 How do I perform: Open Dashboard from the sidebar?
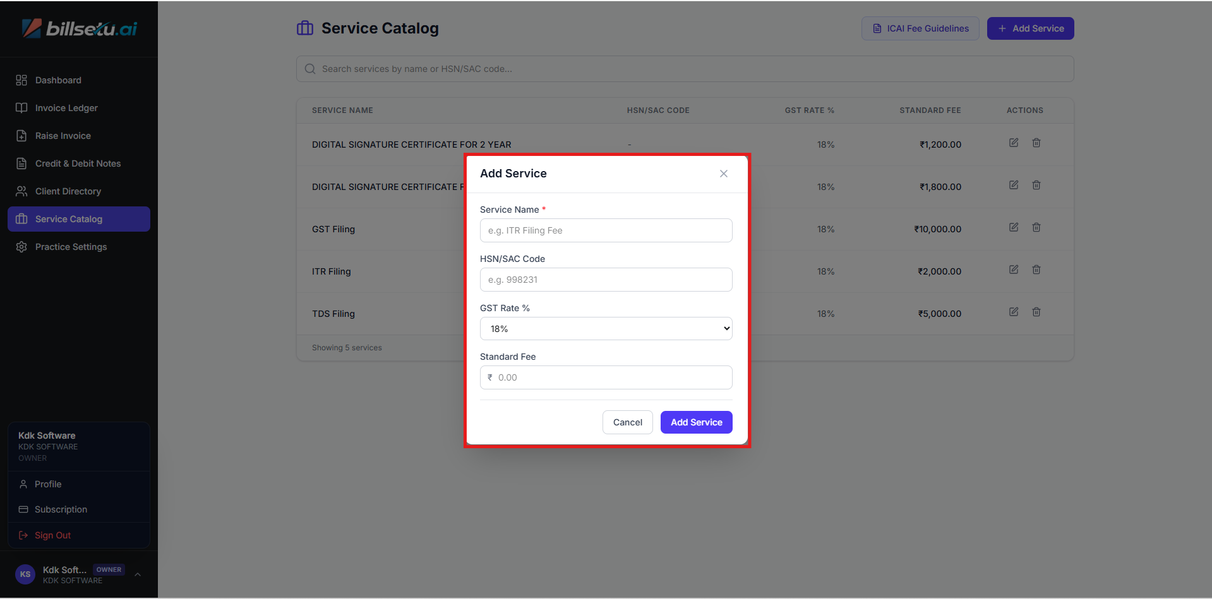58,80
